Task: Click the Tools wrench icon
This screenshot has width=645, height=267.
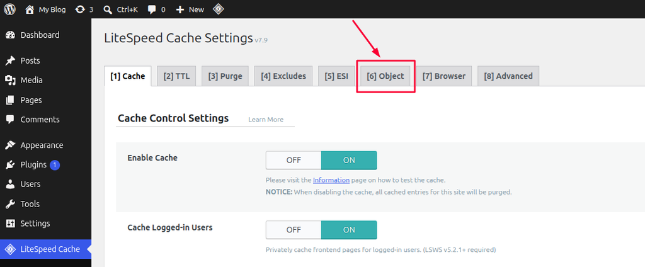Action: tap(10, 204)
